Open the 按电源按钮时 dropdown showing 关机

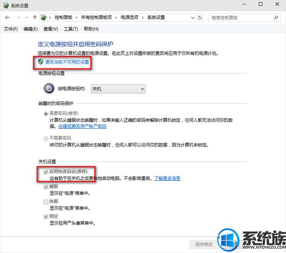point(118,89)
